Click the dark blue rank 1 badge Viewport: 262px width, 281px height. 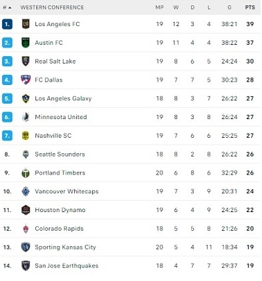(7, 24)
